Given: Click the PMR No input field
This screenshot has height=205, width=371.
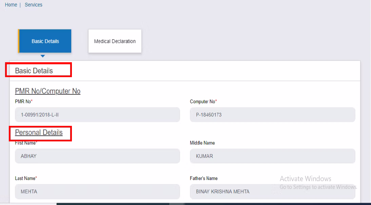Looking at the screenshot, I should (97, 115).
